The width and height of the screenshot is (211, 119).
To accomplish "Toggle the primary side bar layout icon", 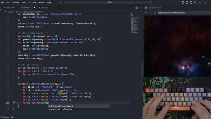I will point(183,2).
